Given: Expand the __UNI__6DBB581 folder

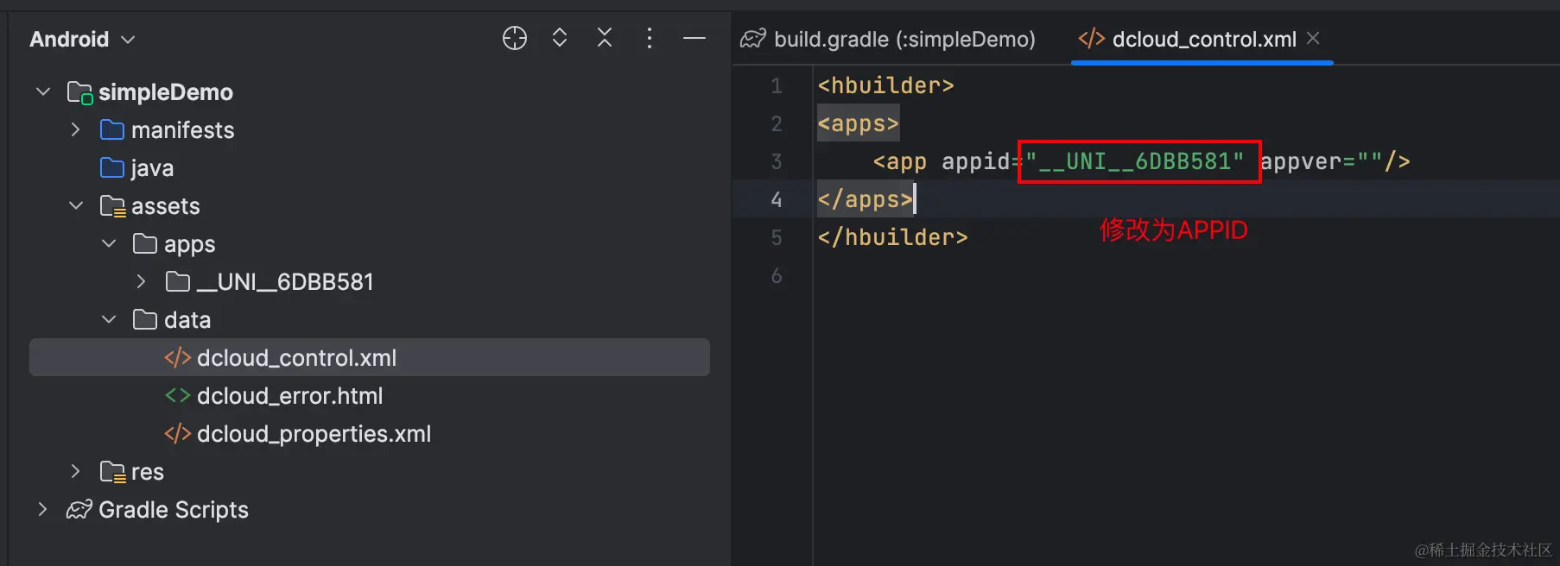Looking at the screenshot, I should click(x=142, y=282).
